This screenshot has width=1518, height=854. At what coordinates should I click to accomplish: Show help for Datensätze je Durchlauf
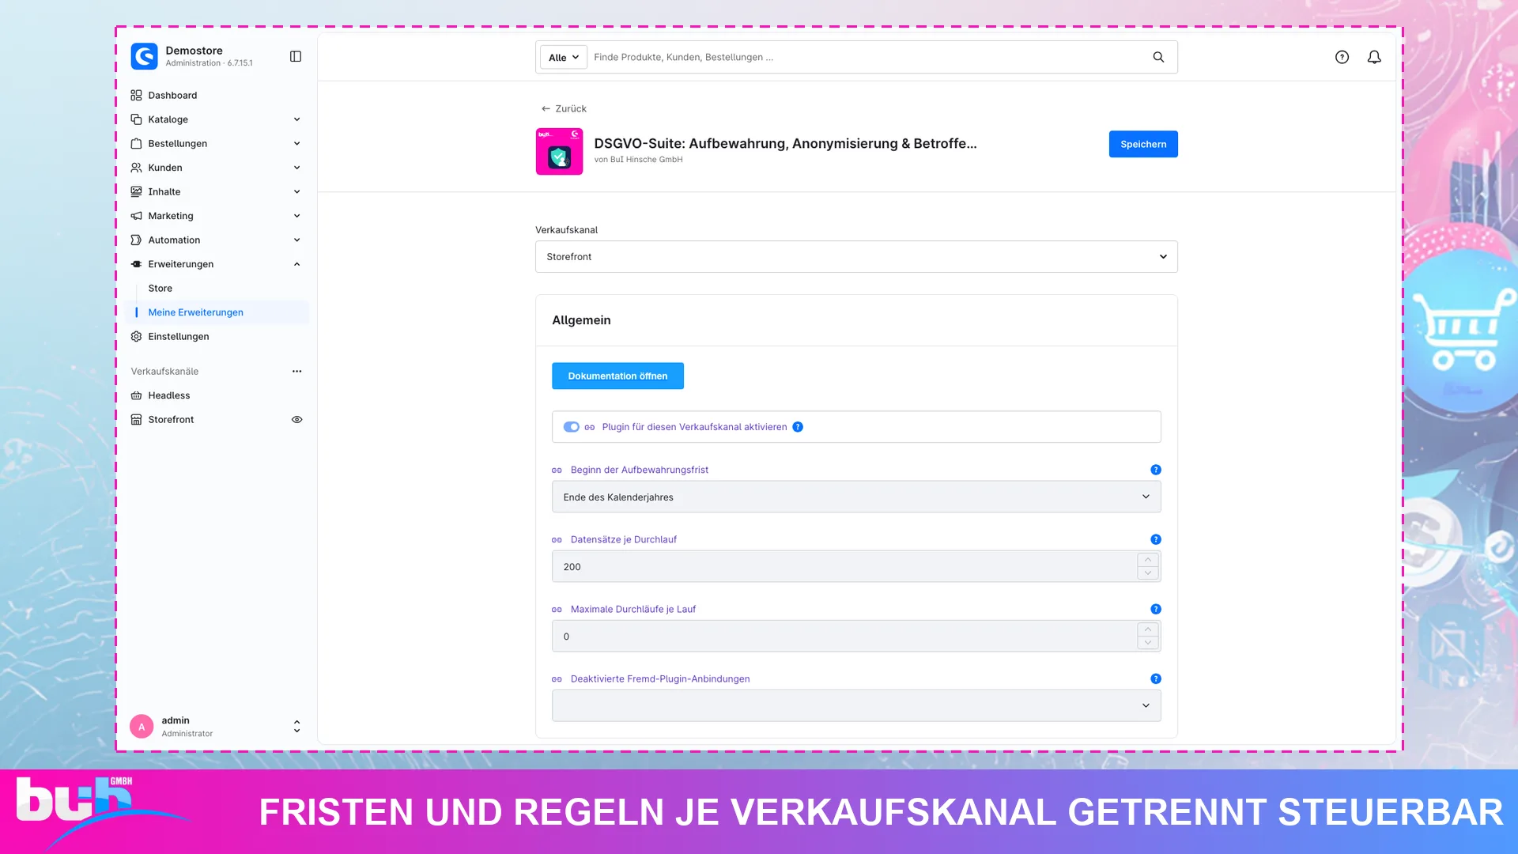[x=1155, y=539]
